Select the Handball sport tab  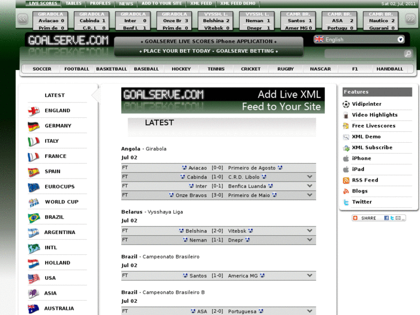coord(390,69)
